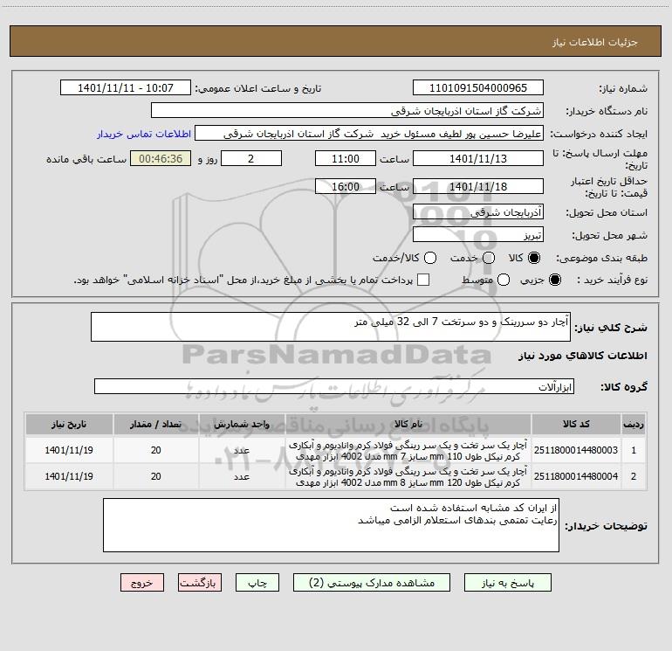Click the quantity 20 in row 1
The width and height of the screenshot is (672, 651).
[155, 450]
